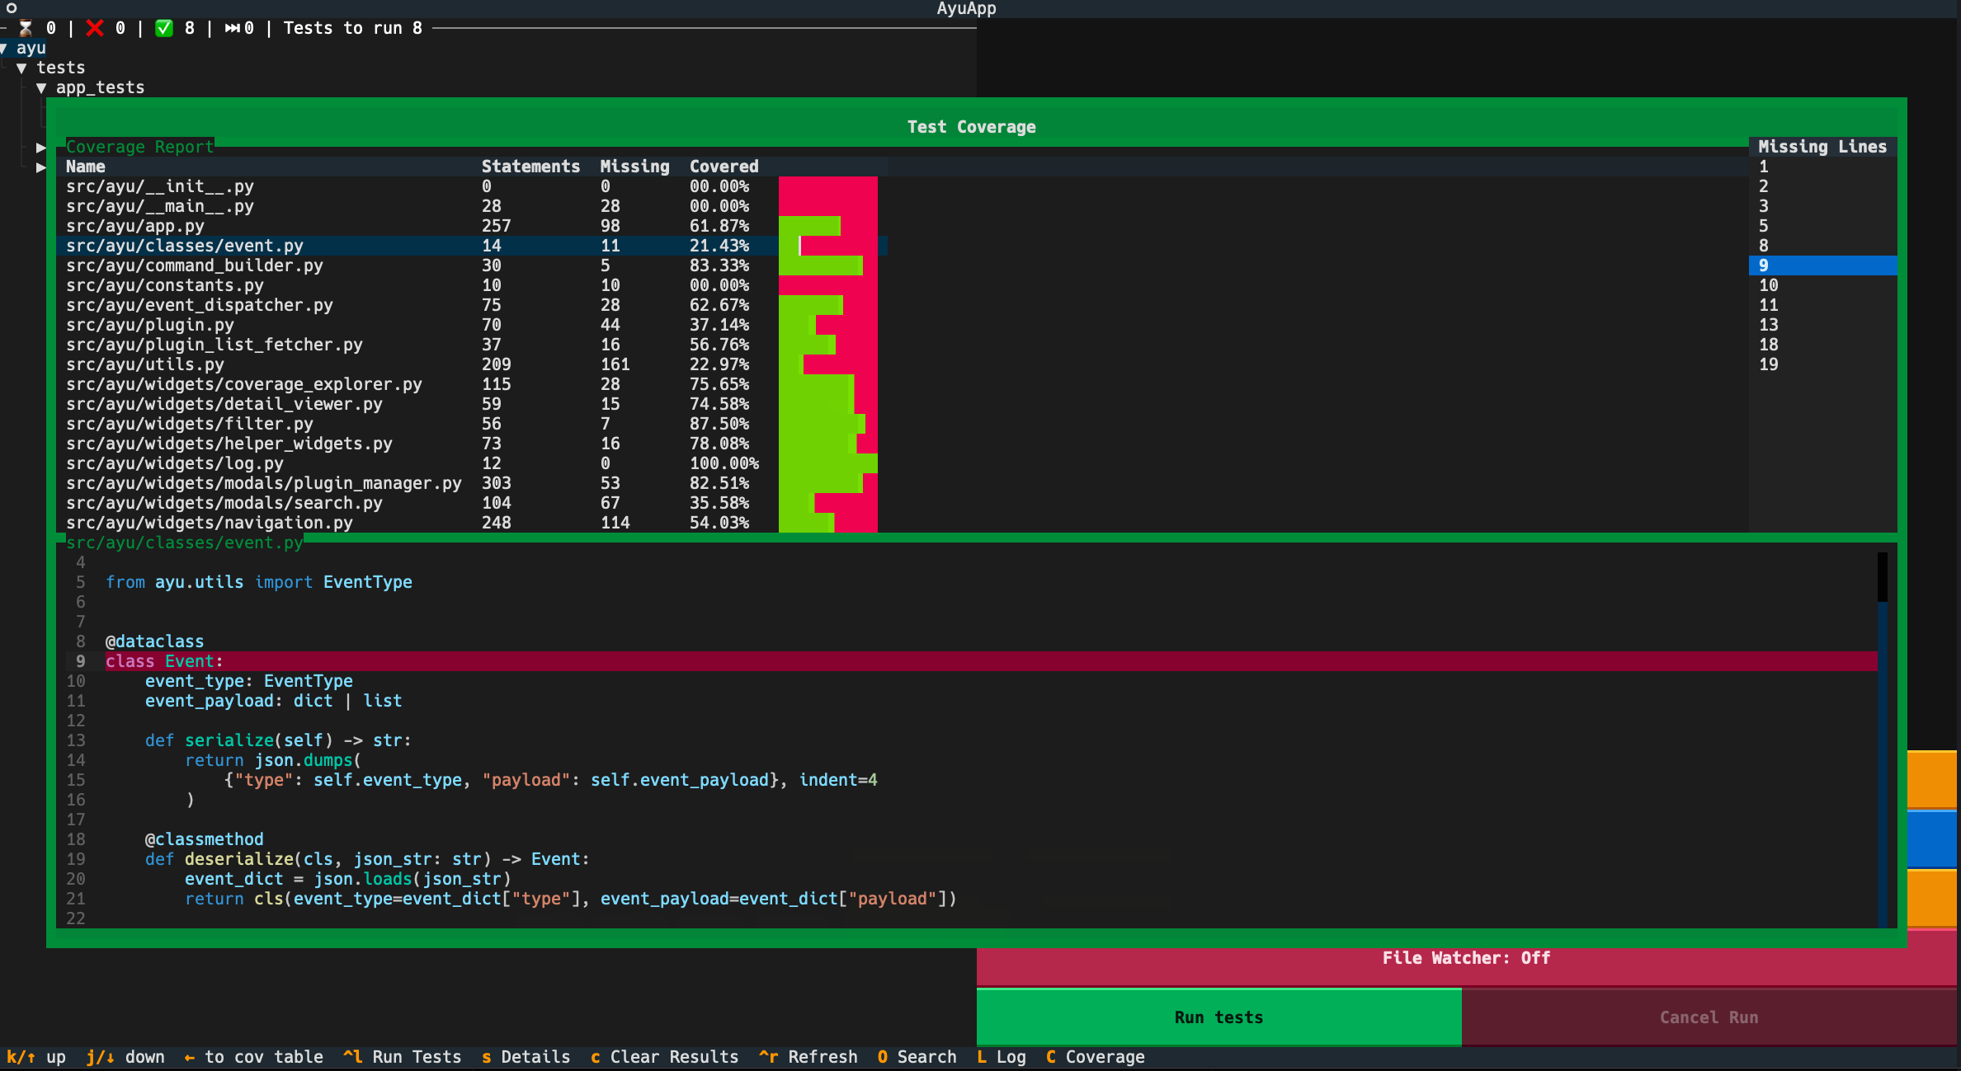1961x1071 pixels.
Task: Click Search shortcut in footer bar
Action: [917, 1057]
